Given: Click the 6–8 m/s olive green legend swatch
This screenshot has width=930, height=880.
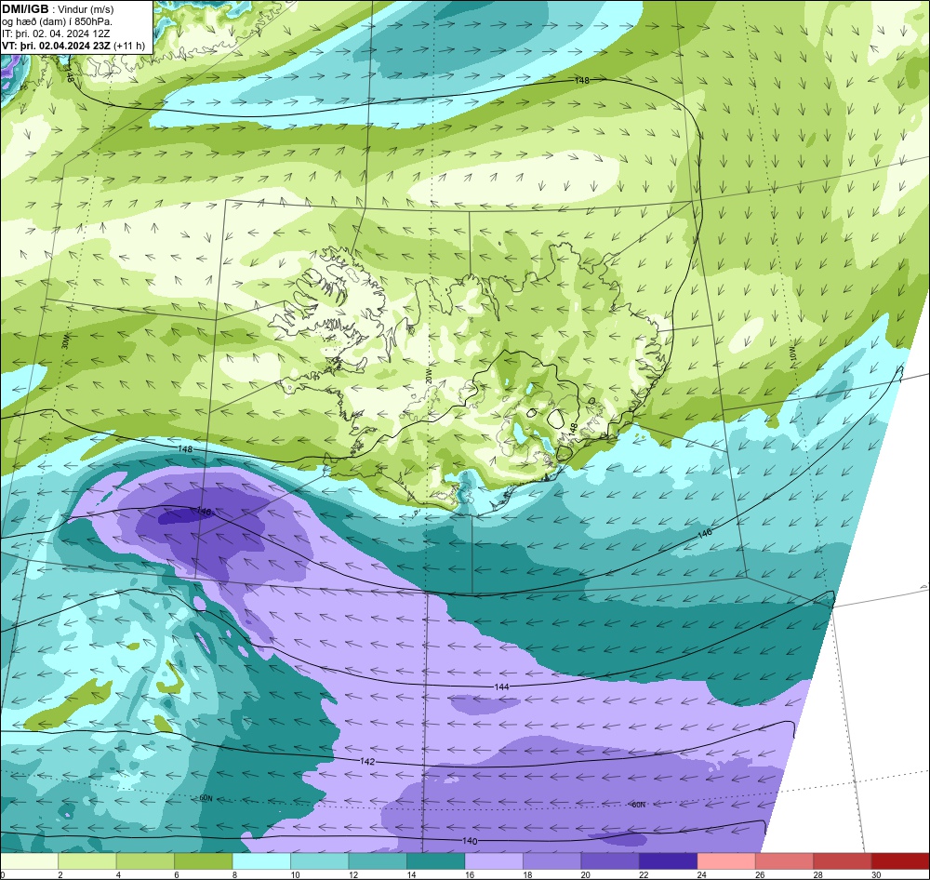Looking at the screenshot, I should (204, 861).
